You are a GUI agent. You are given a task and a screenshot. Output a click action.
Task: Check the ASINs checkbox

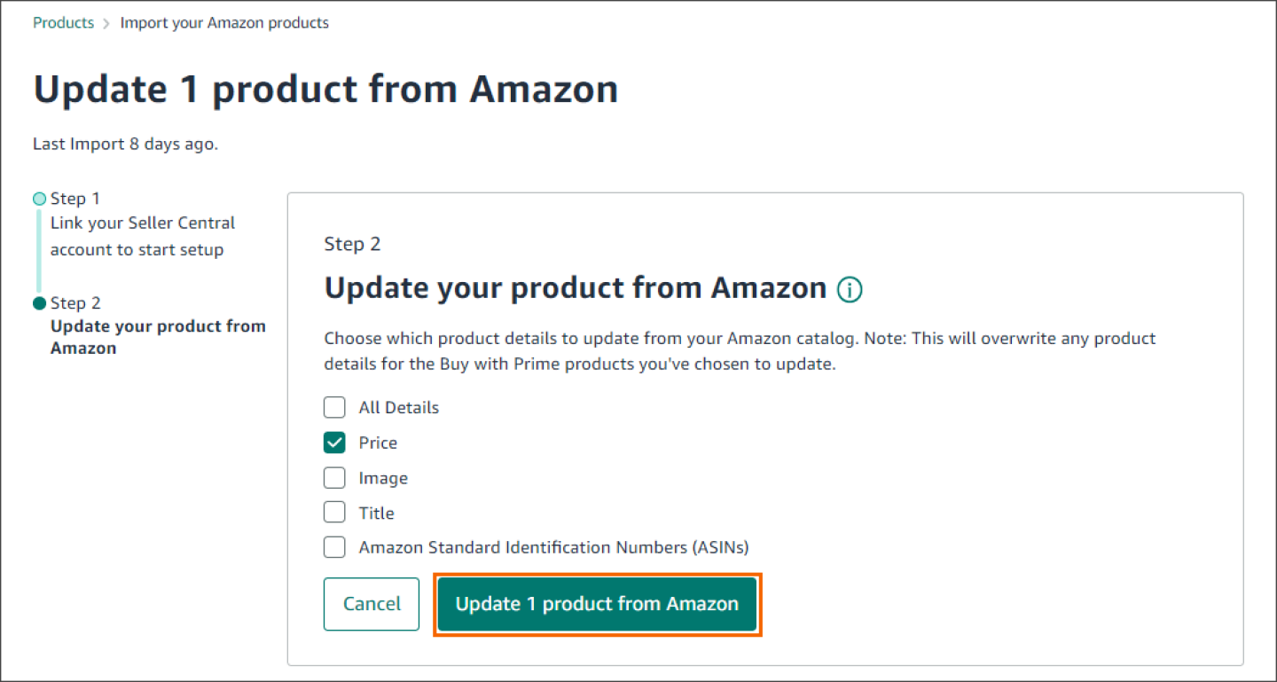334,546
